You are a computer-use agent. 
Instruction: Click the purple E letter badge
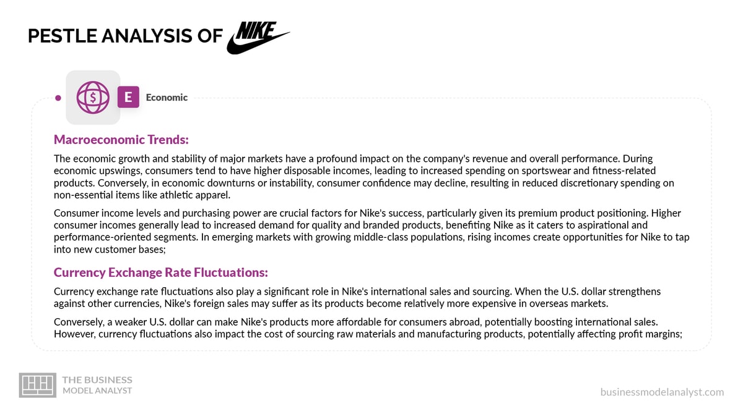click(x=128, y=97)
